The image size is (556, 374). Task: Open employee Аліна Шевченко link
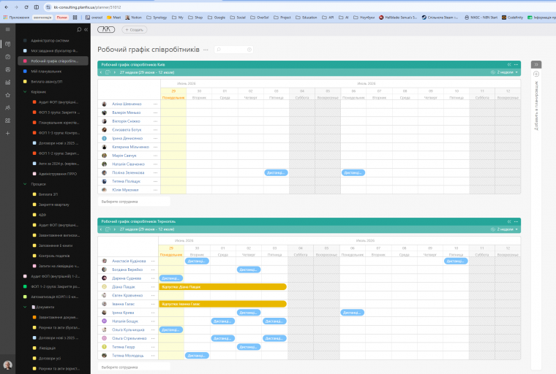[127, 104]
